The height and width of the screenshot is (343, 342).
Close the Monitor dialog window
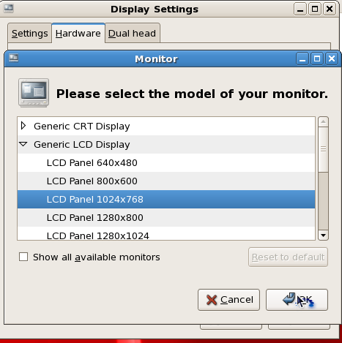(x=332, y=59)
